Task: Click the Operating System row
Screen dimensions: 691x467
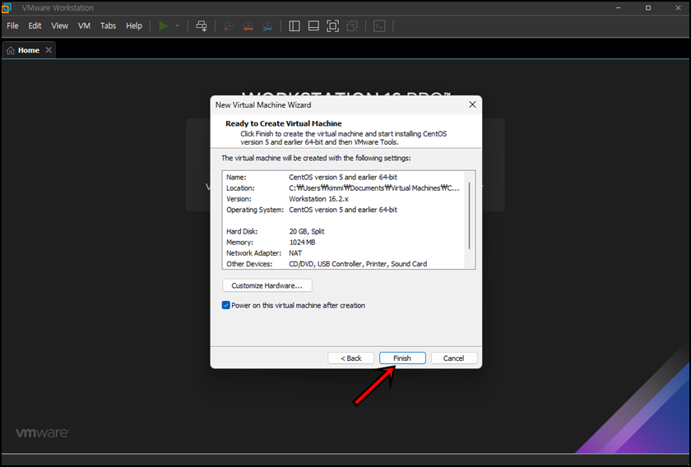Action: coord(343,210)
